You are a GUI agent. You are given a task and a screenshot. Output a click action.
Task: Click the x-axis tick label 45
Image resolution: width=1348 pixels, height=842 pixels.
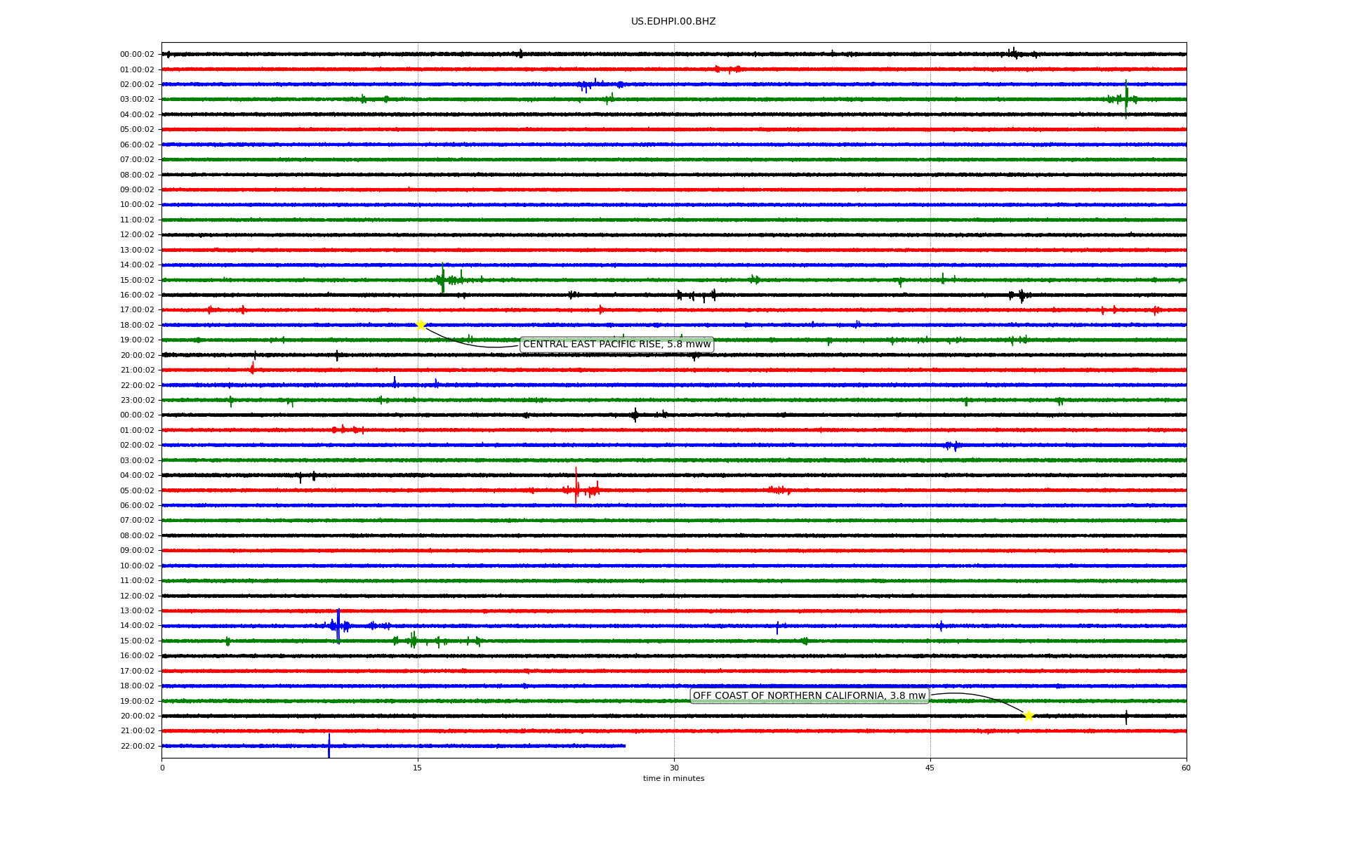(930, 768)
